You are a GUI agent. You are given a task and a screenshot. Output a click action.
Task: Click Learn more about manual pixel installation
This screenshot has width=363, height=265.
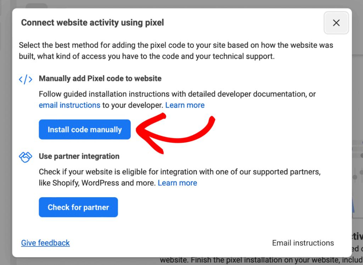(185, 105)
